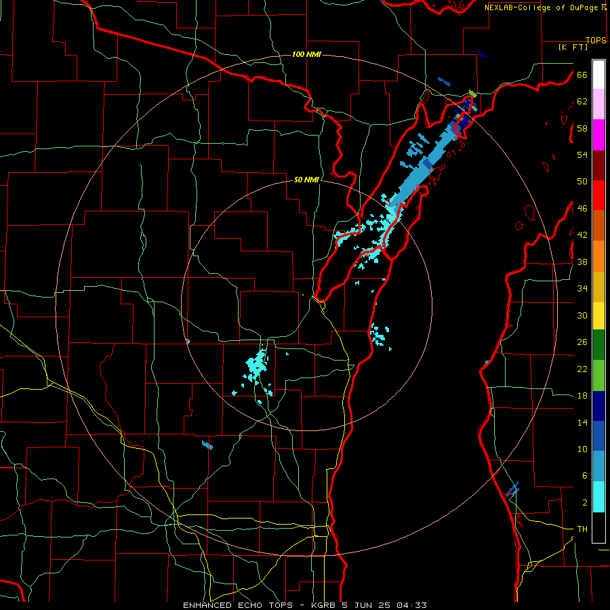Click the 22 legend value
The width and height of the screenshot is (610, 610).
[x=582, y=369]
